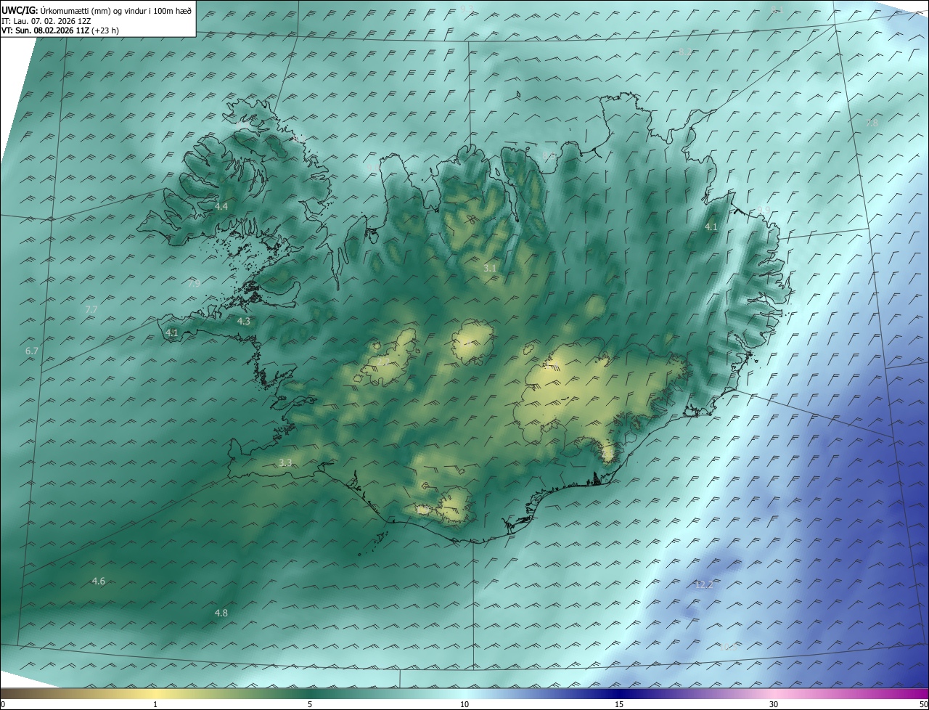The width and height of the screenshot is (929, 710).
Task: Click the 30 tick on the color scale
Action: coord(774,704)
